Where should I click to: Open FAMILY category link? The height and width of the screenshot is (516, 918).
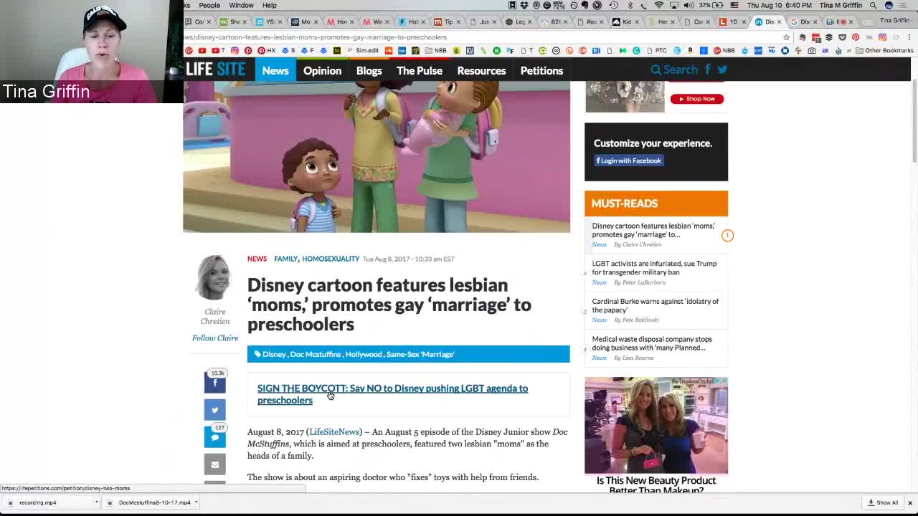(x=285, y=259)
